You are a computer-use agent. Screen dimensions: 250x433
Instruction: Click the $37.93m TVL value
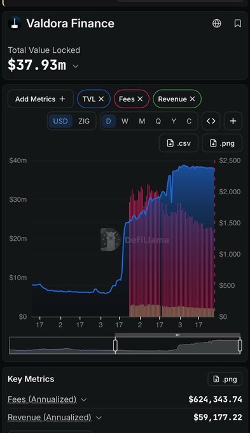37,65
